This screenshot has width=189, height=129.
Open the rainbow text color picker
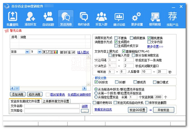tap(56, 52)
